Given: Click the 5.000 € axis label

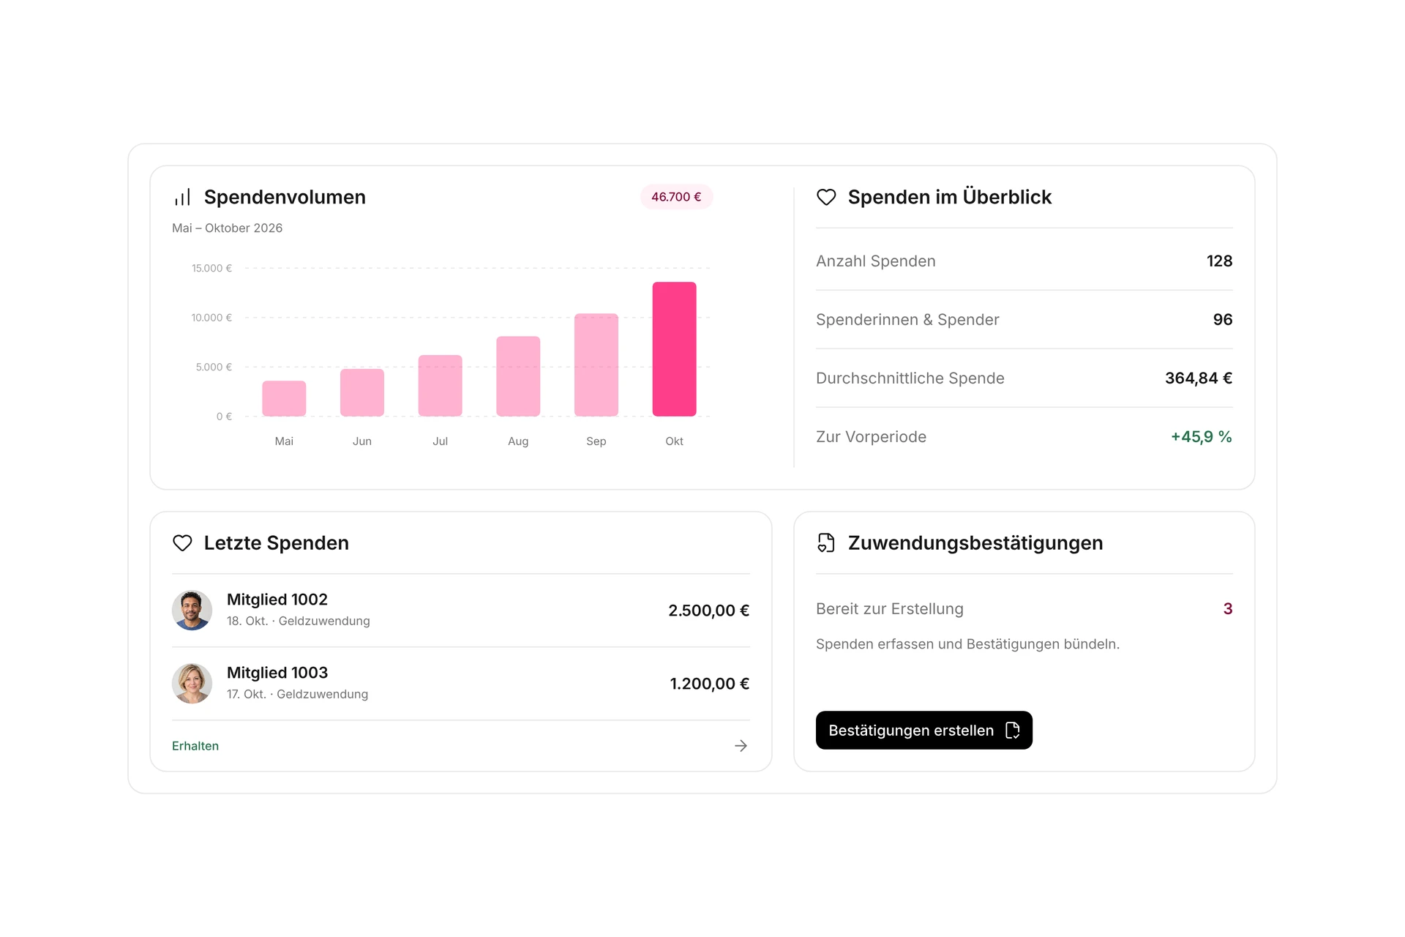Looking at the screenshot, I should pyautogui.click(x=214, y=367).
